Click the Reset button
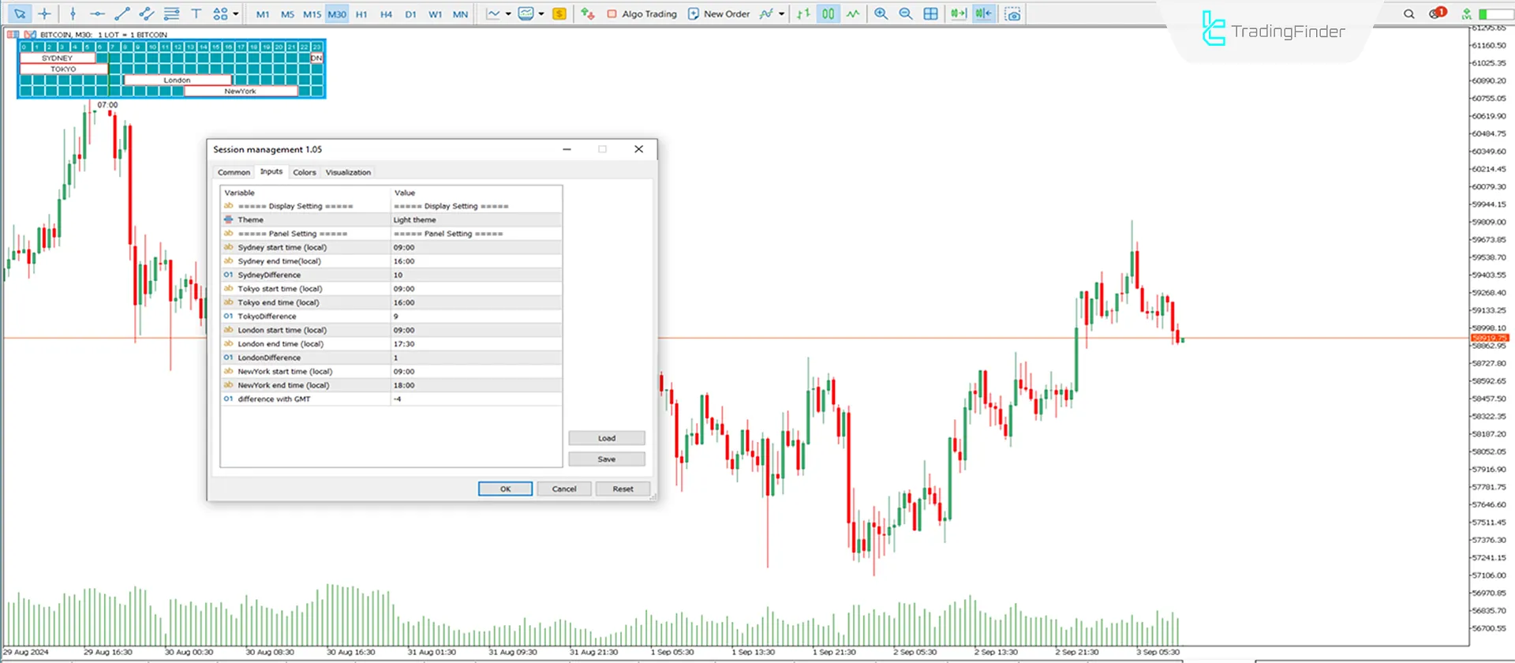This screenshot has width=1515, height=663. (x=623, y=489)
